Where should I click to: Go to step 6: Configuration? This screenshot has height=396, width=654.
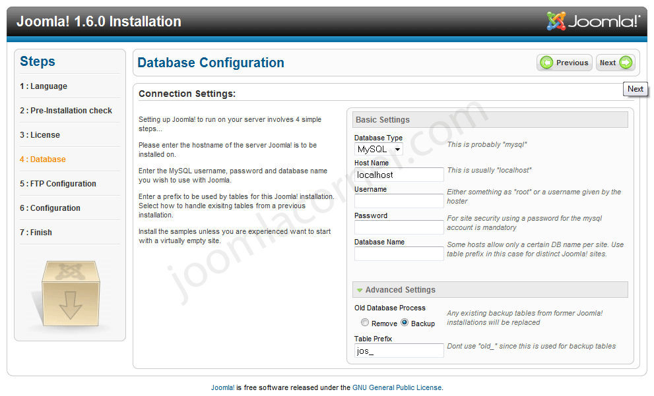tap(50, 208)
